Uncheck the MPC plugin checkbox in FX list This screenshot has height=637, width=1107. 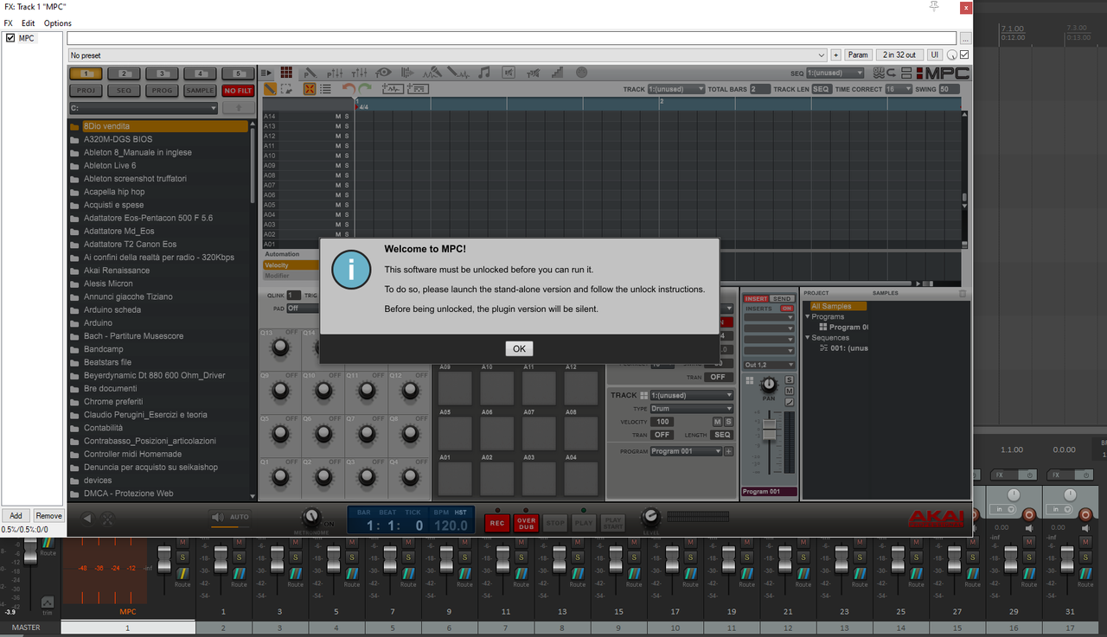[10, 38]
